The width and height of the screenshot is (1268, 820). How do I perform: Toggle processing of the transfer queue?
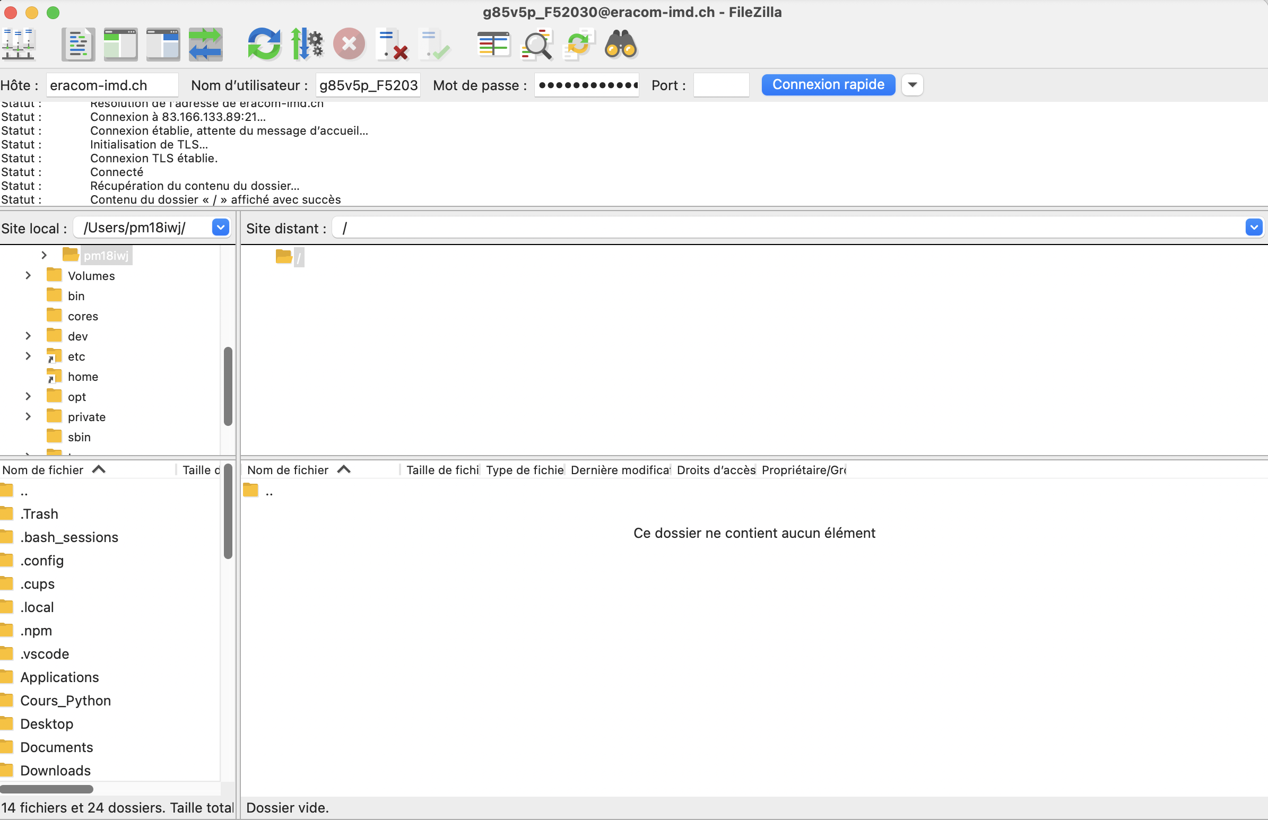click(307, 44)
